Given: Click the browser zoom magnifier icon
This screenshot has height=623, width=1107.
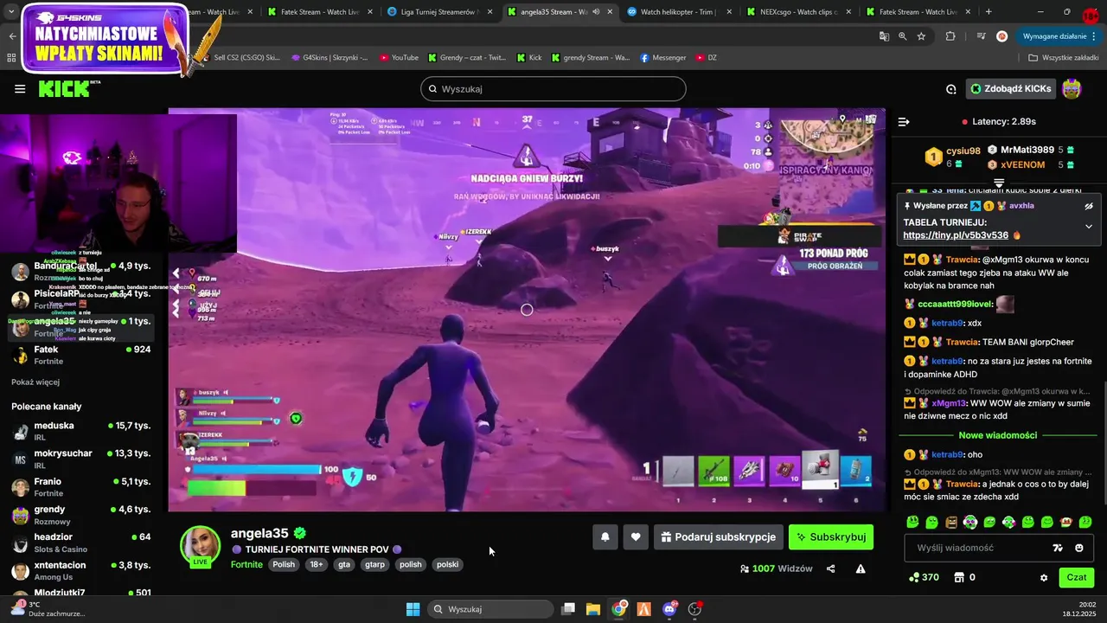Looking at the screenshot, I should click(902, 36).
